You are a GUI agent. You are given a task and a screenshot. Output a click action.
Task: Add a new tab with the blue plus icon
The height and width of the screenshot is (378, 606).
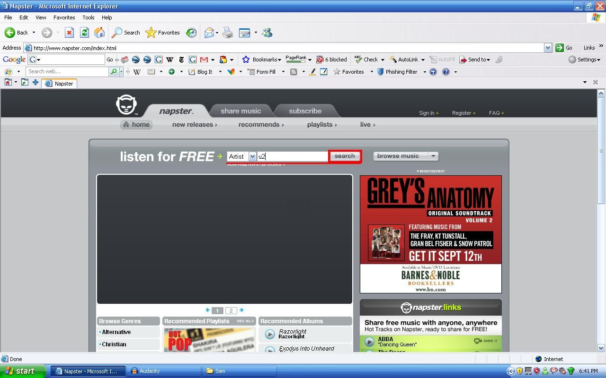coord(35,82)
